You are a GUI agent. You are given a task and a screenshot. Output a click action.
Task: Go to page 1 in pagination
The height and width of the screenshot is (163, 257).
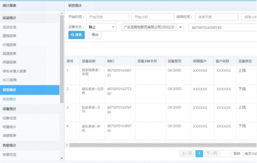click(199, 154)
